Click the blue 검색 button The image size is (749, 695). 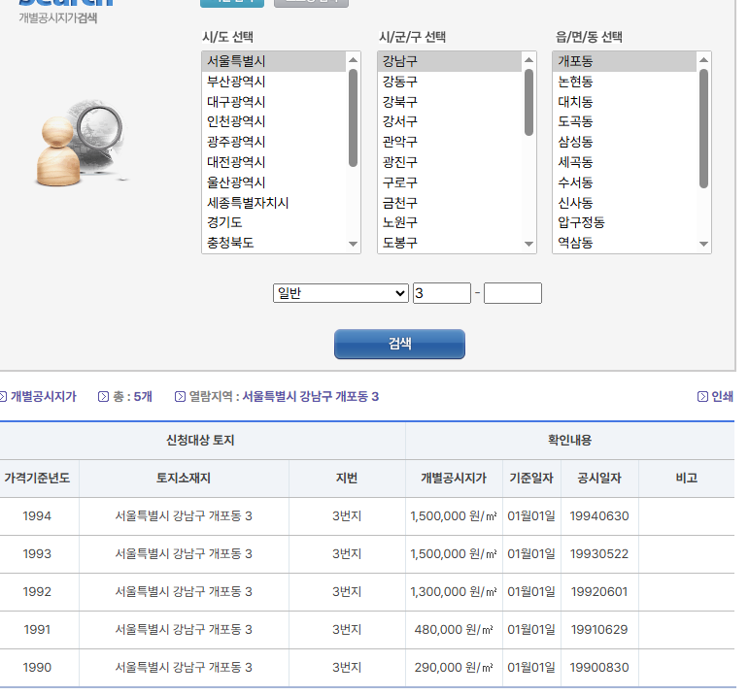(399, 344)
